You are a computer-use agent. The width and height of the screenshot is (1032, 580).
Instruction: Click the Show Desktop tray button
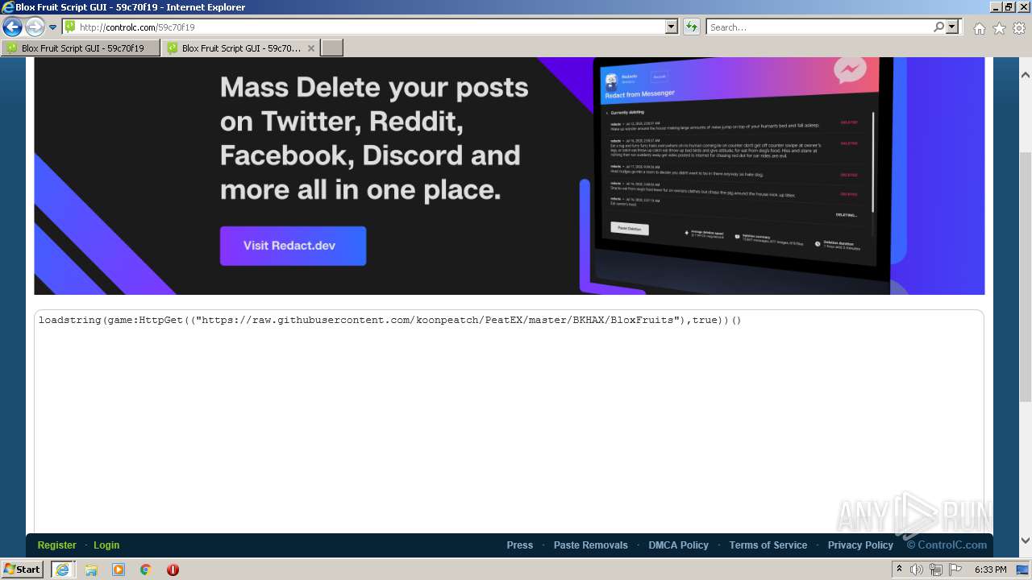point(1023,570)
